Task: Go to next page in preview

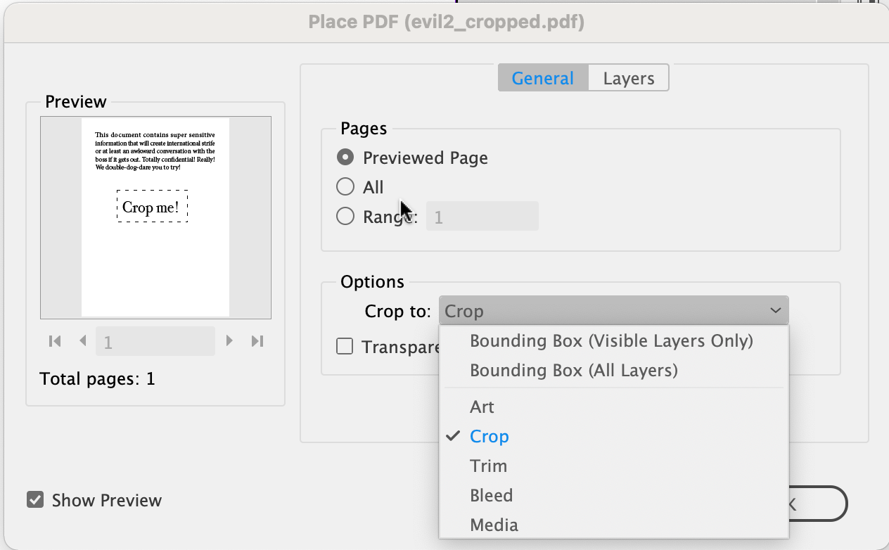Action: (x=229, y=341)
